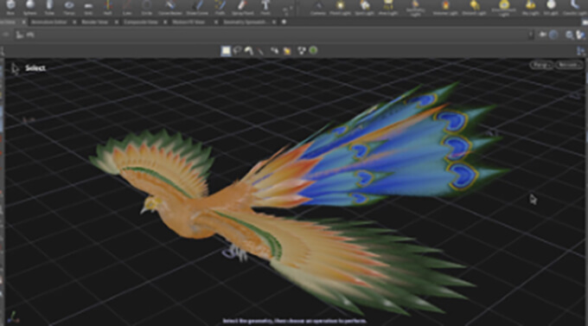Add a Spot Light
The height and width of the screenshot is (326, 588).
pos(365,7)
